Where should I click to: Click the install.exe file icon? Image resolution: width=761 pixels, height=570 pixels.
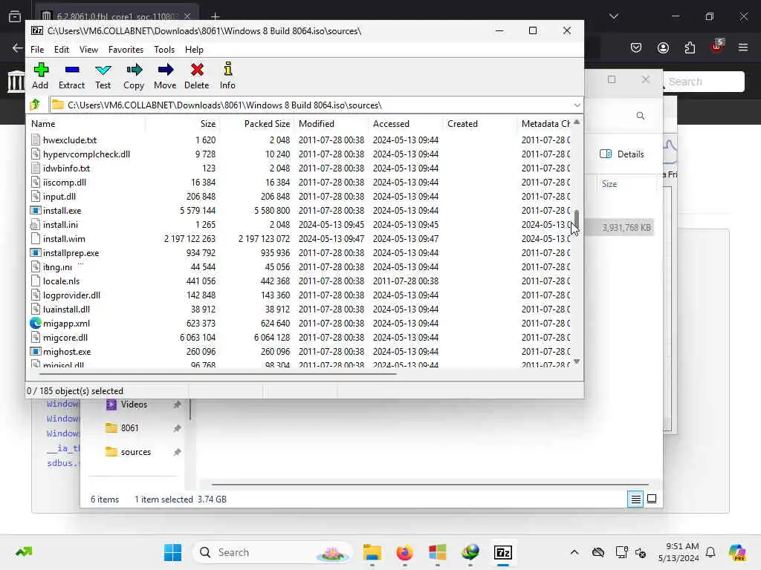click(x=36, y=210)
